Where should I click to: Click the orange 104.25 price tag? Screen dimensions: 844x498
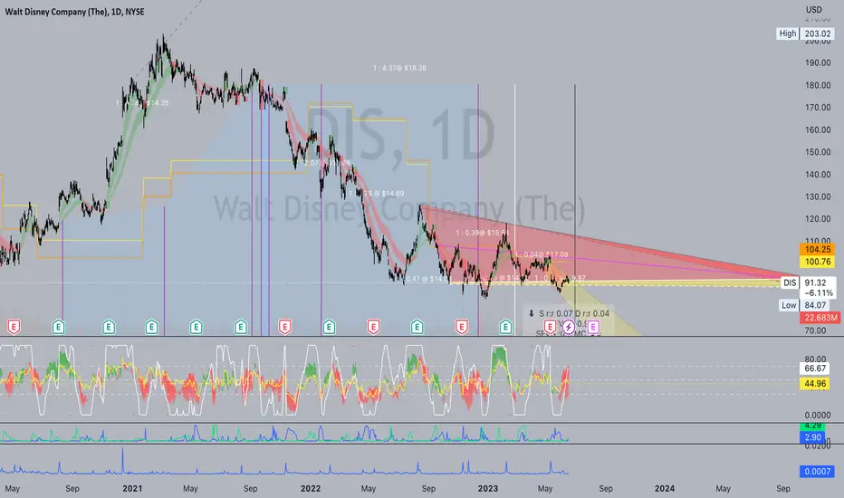click(818, 249)
